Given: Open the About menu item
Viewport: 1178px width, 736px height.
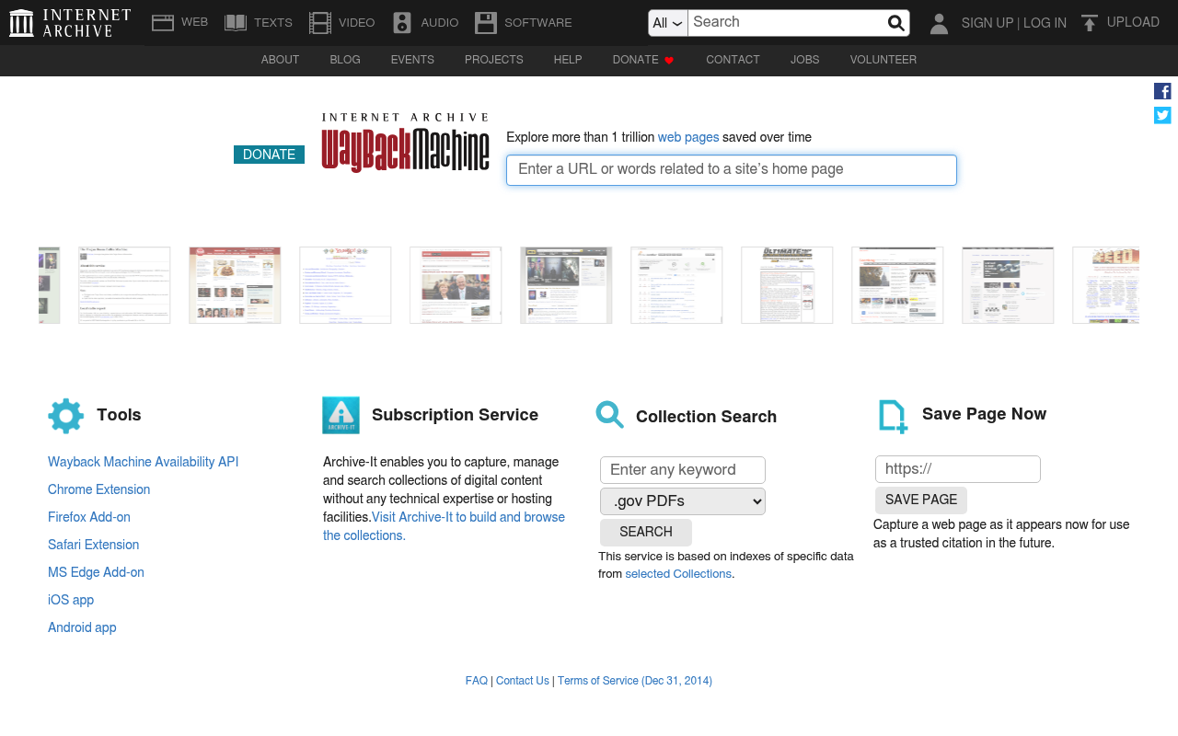Looking at the screenshot, I should (280, 60).
